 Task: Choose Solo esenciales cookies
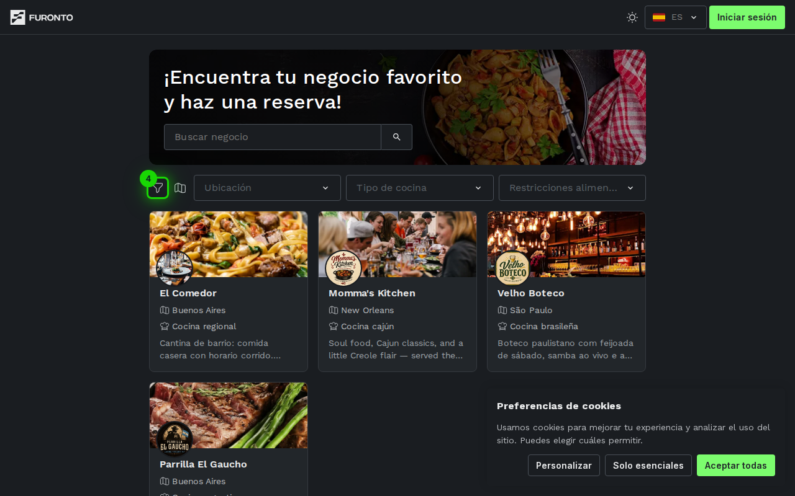(x=648, y=466)
